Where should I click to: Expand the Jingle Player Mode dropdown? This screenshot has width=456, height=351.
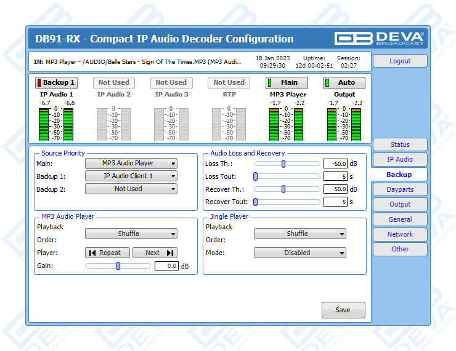point(299,253)
